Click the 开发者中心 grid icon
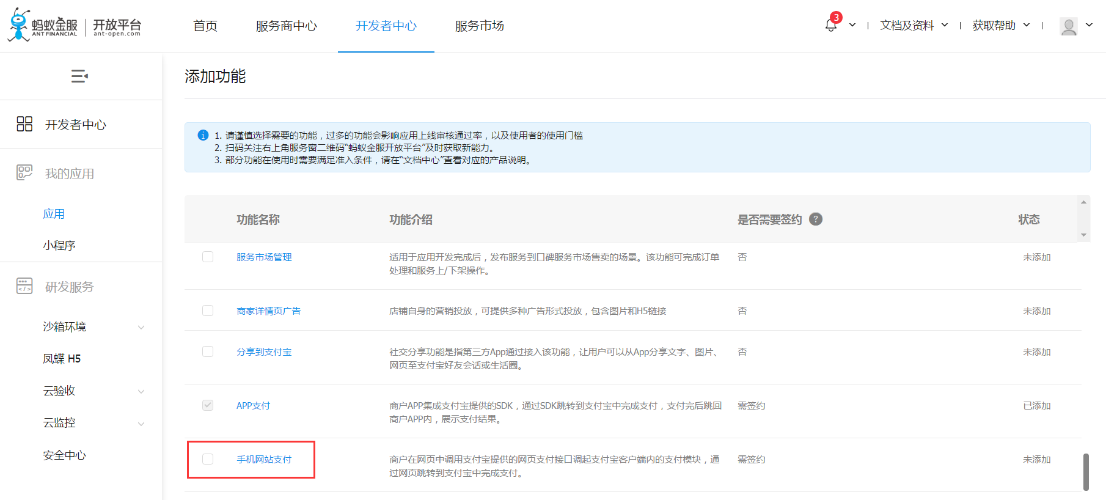This screenshot has height=500, width=1106. 24,124
